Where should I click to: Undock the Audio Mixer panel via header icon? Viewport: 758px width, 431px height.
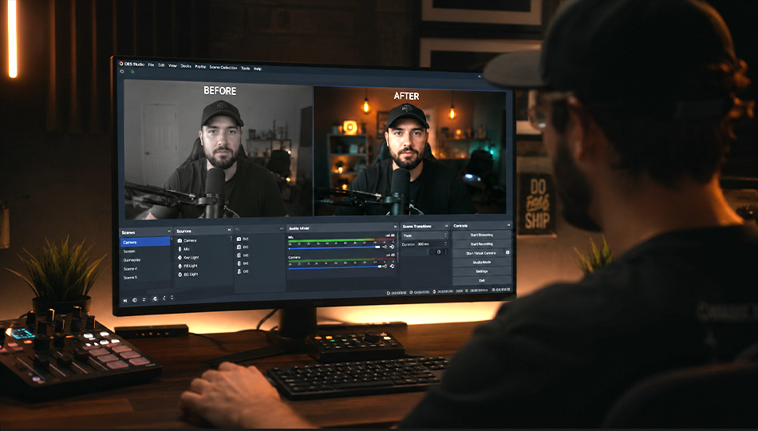(x=395, y=227)
